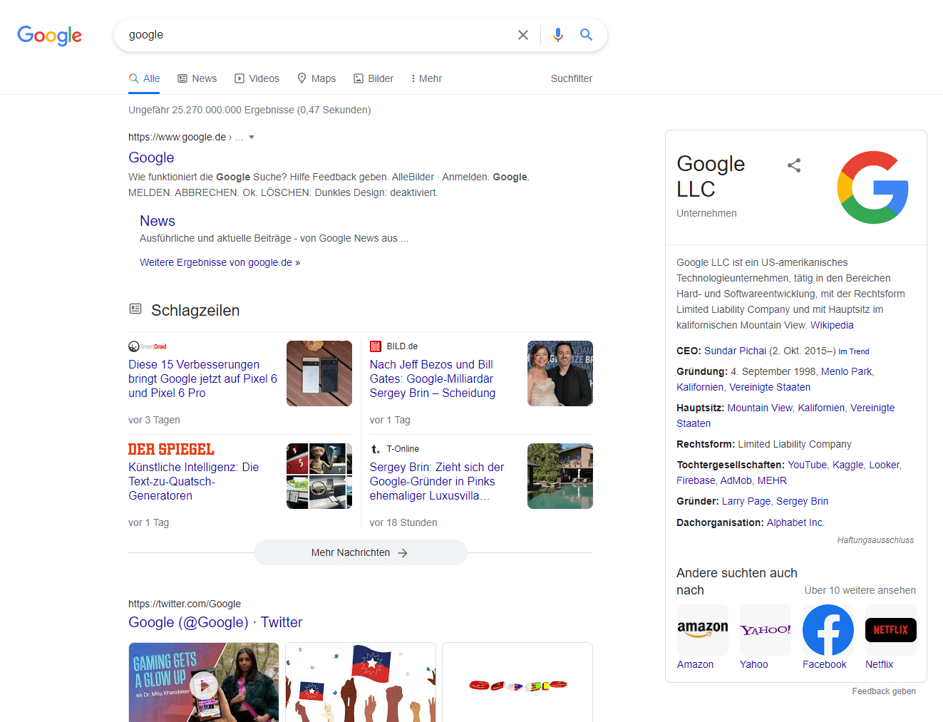Open Yahoo logo in related searches
The height and width of the screenshot is (722, 943).
coord(766,630)
